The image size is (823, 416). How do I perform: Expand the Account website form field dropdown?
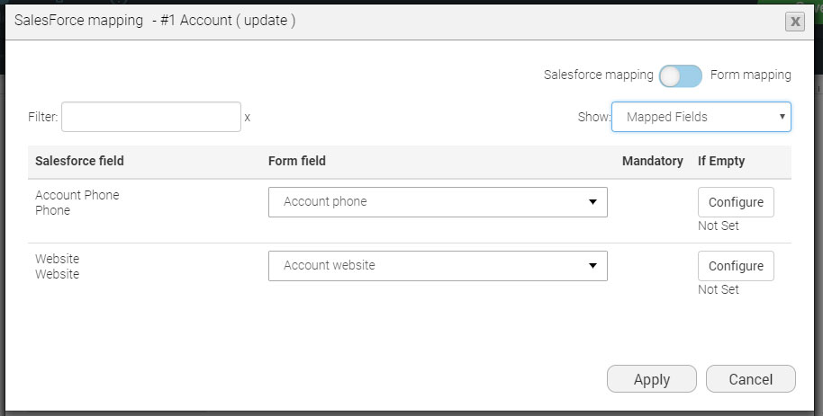click(x=438, y=266)
